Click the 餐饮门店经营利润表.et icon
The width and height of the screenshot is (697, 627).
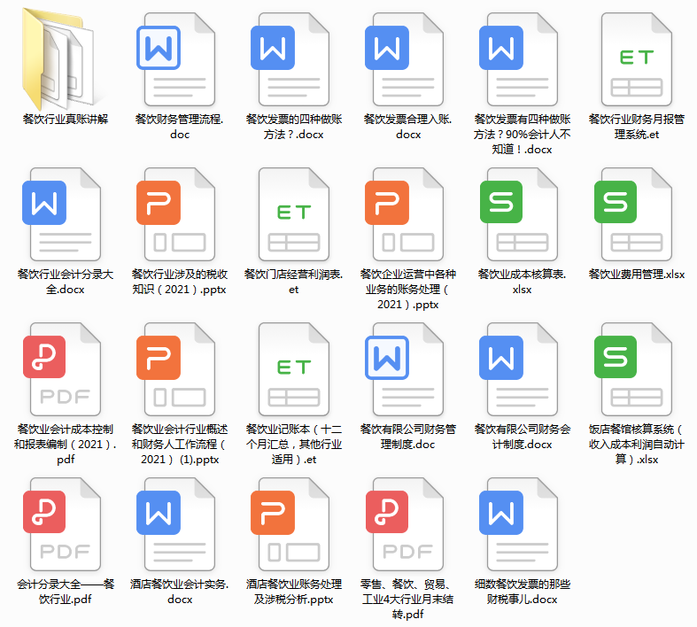pos(294,214)
